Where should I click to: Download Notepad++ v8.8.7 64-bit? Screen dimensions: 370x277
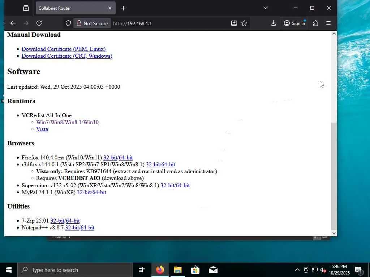tap(87, 228)
